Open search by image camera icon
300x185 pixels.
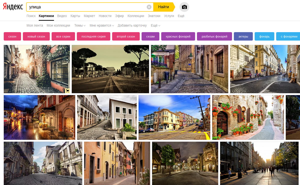[x=184, y=7]
